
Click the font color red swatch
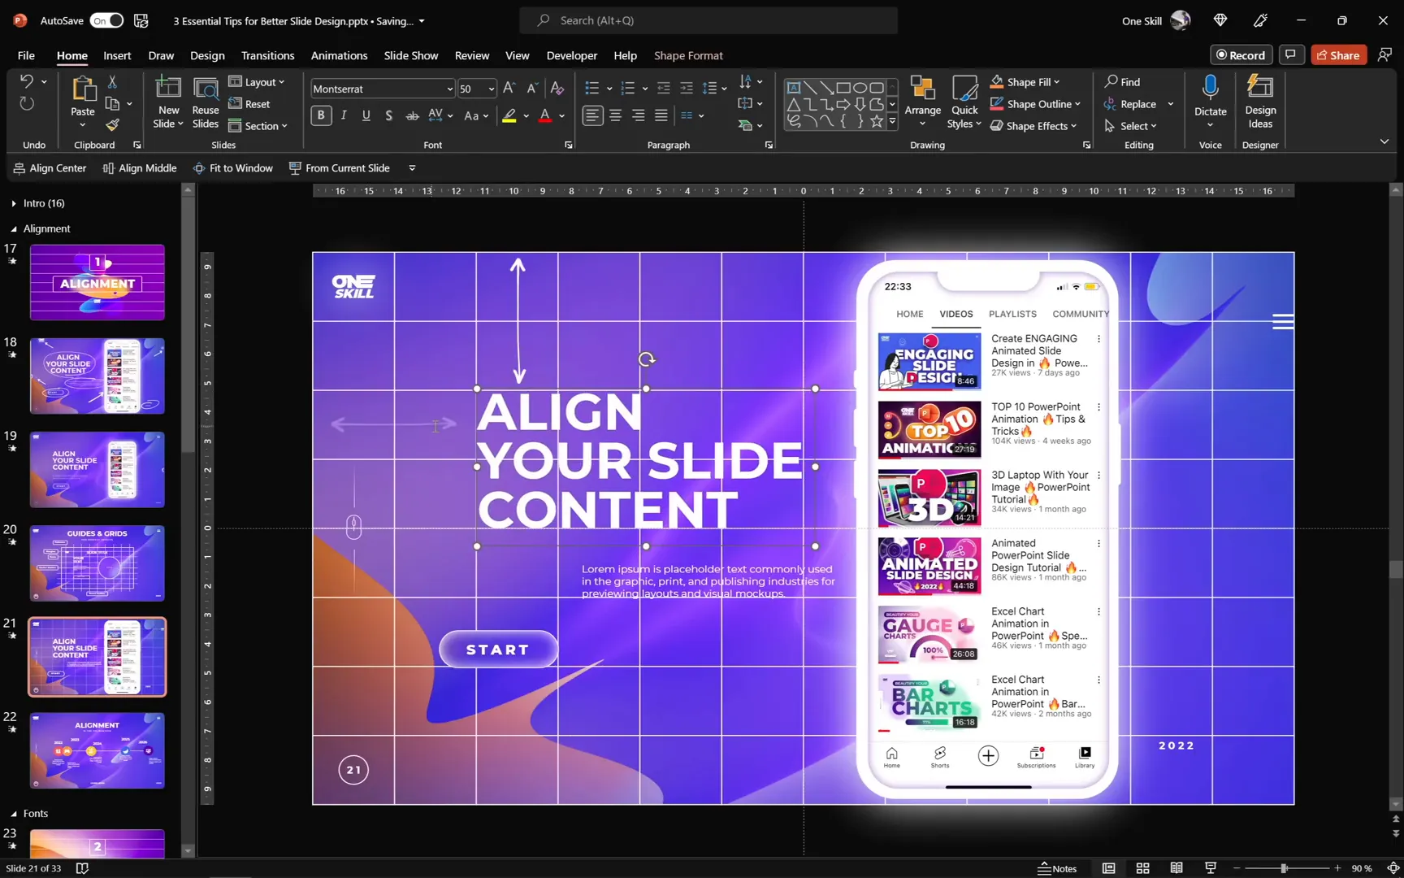tap(545, 115)
